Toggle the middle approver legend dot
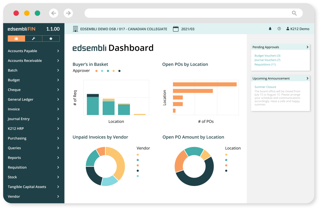 click(x=108, y=71)
